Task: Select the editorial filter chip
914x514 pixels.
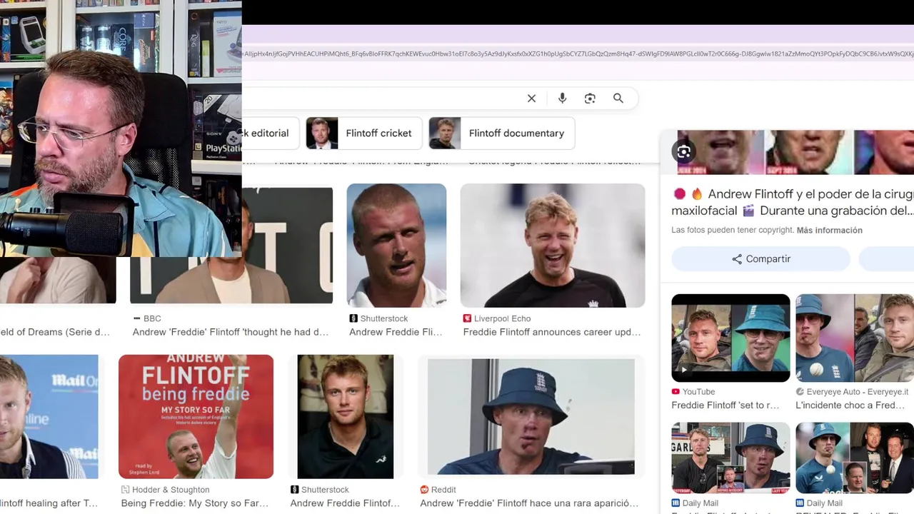Action: (269, 133)
